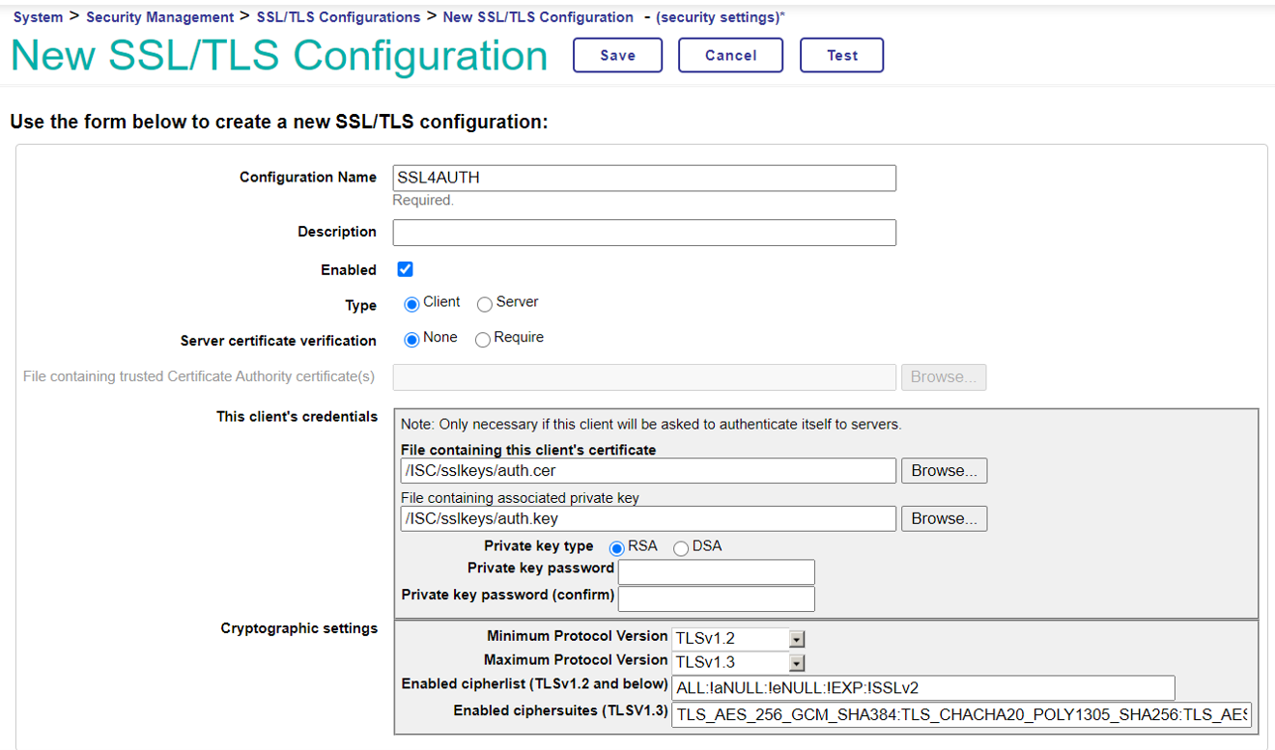The width and height of the screenshot is (1275, 750).
Task: Select Client type radio button
Action: pos(411,304)
